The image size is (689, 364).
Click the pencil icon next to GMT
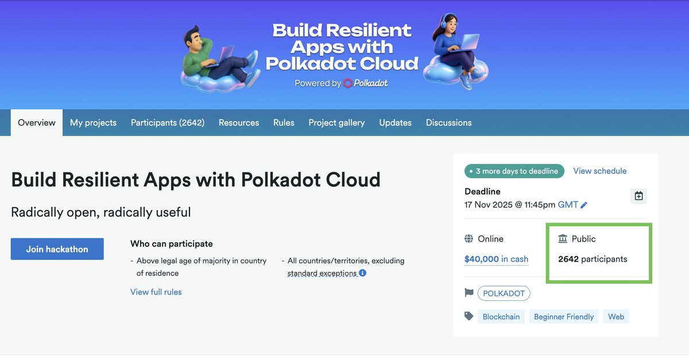click(x=584, y=205)
